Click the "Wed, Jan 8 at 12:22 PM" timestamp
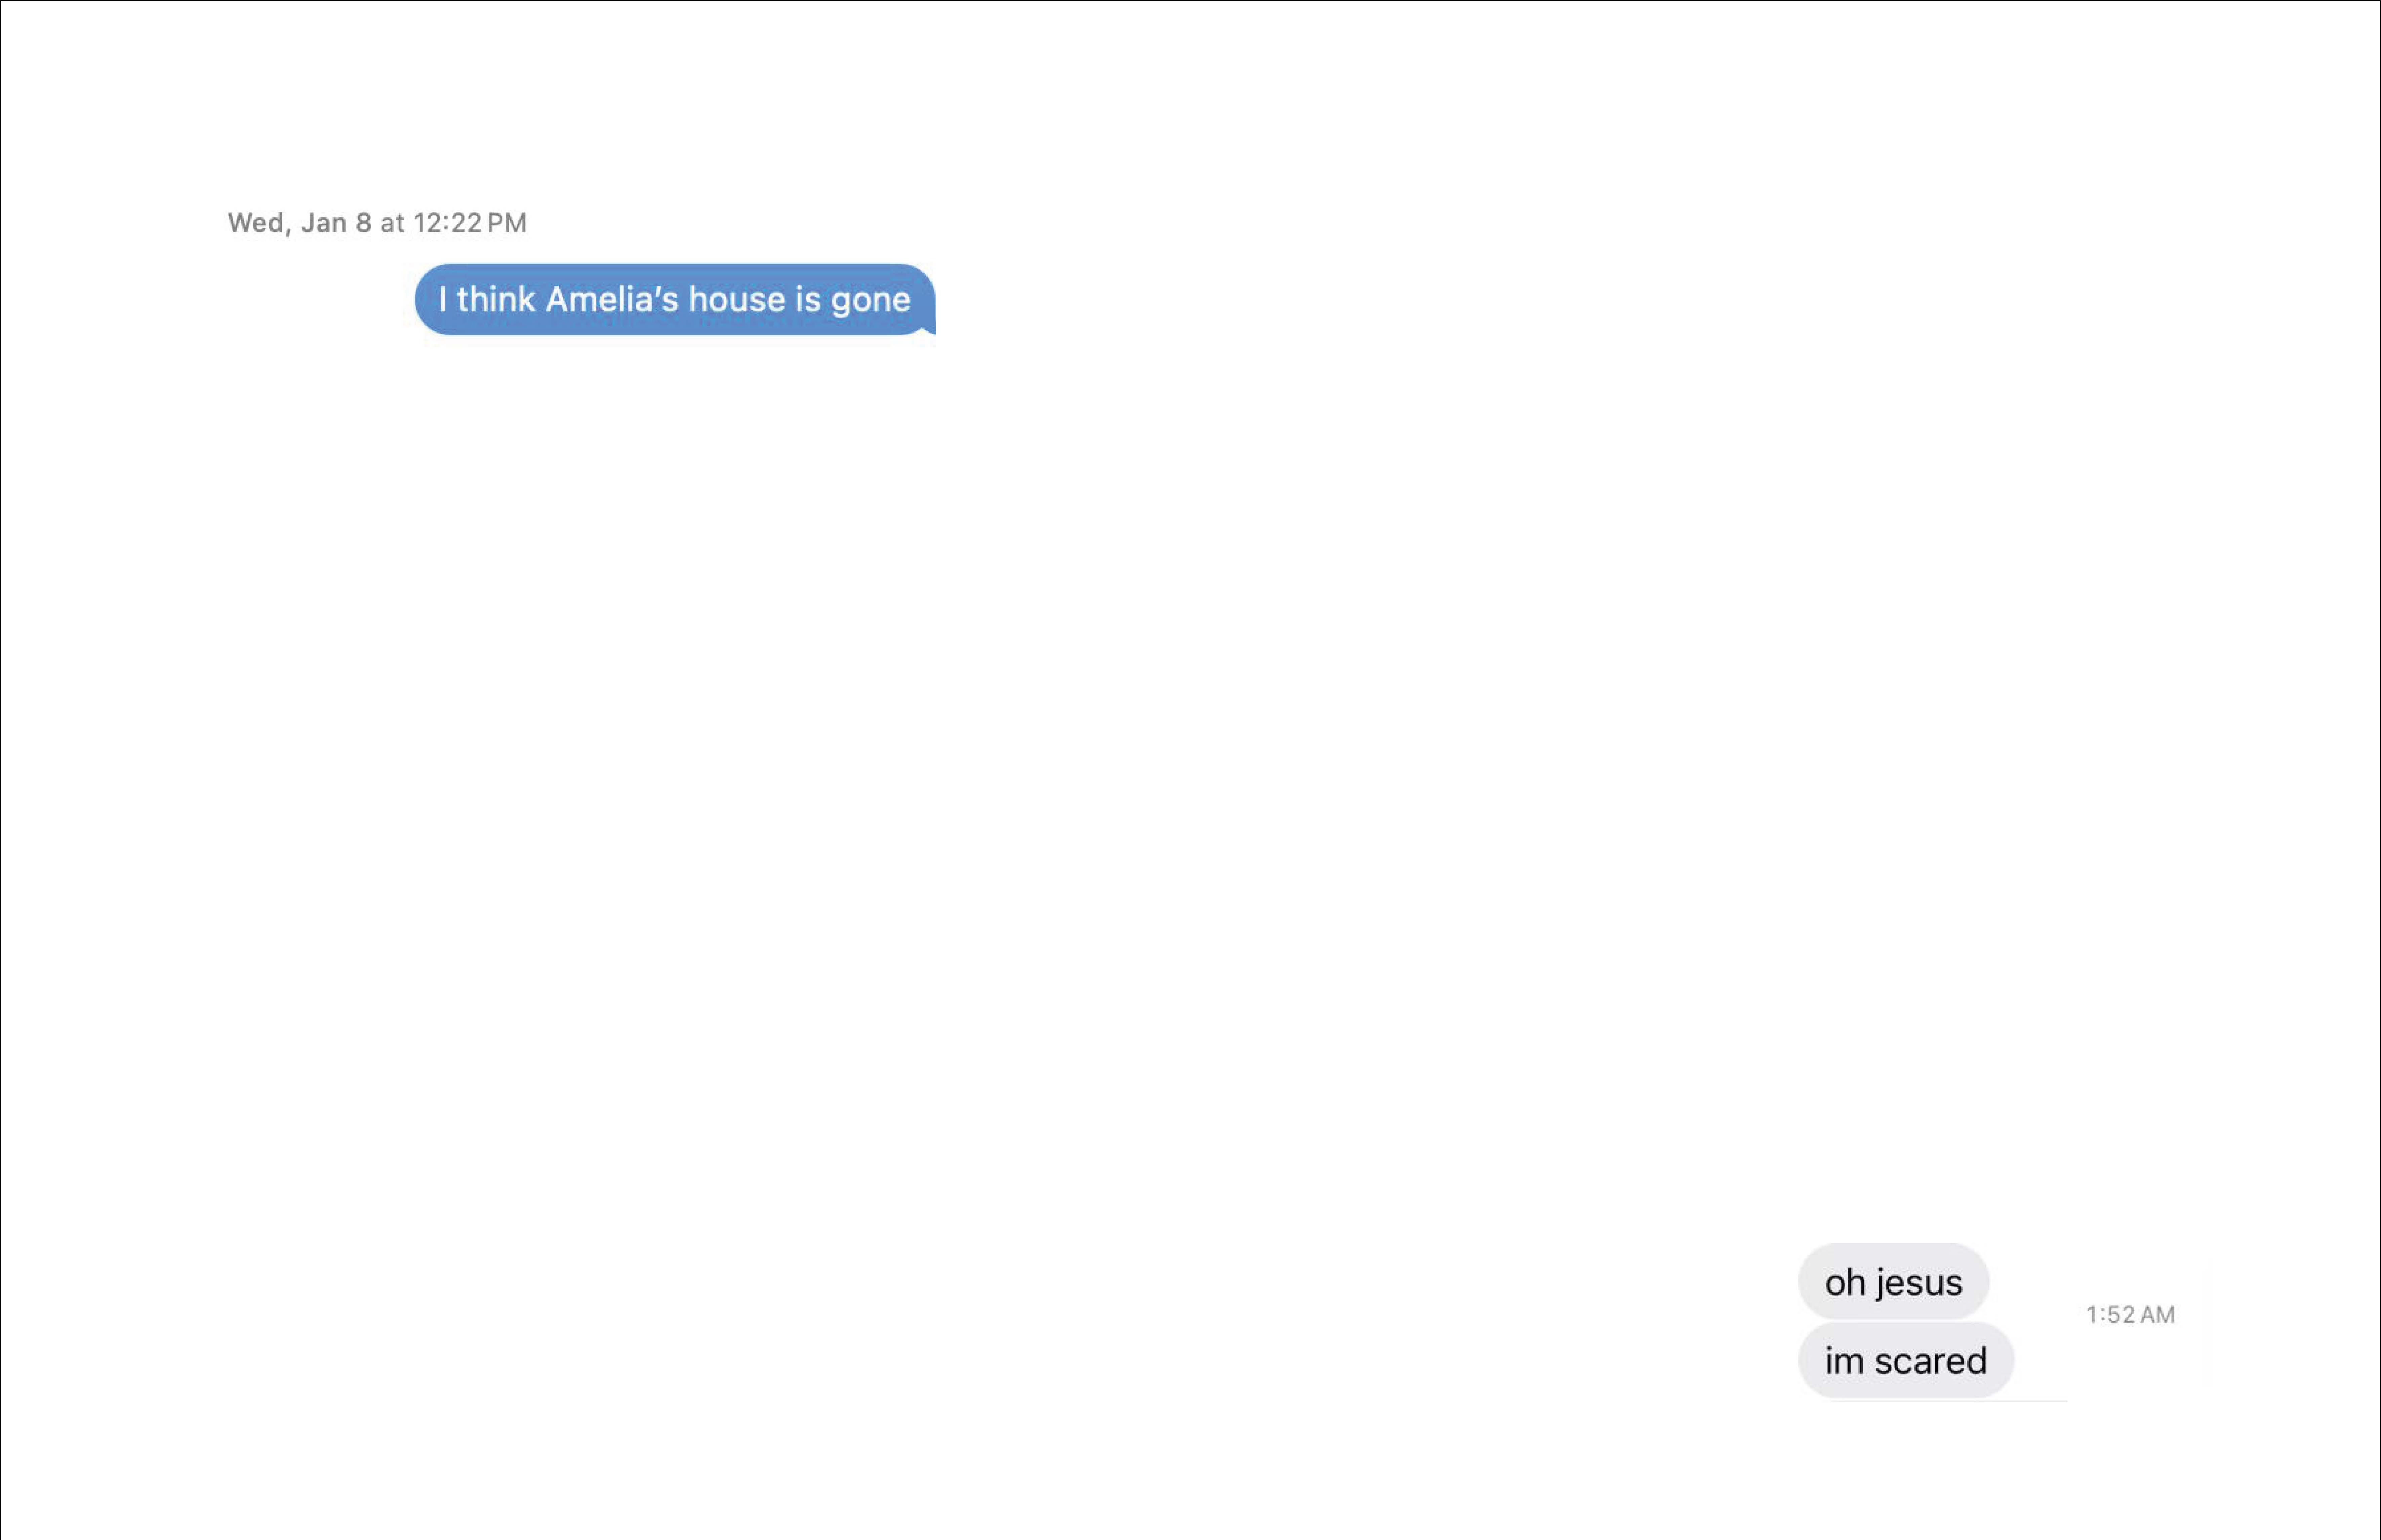Viewport: 2381px width, 1540px height. [376, 222]
